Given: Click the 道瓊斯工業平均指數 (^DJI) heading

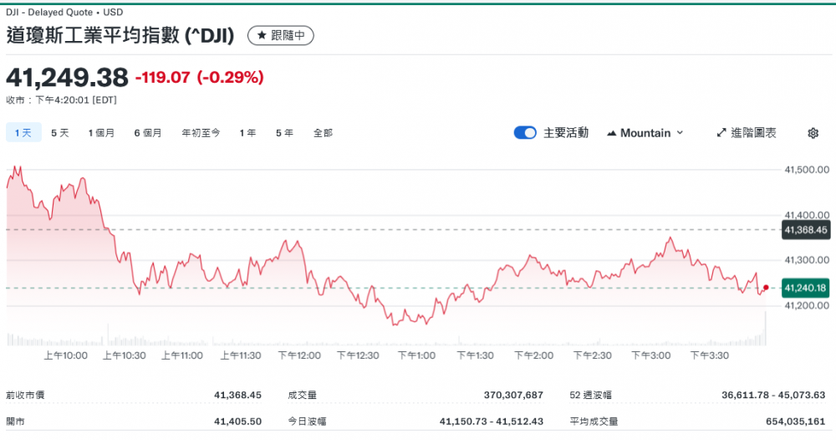Looking at the screenshot, I should click(x=120, y=35).
